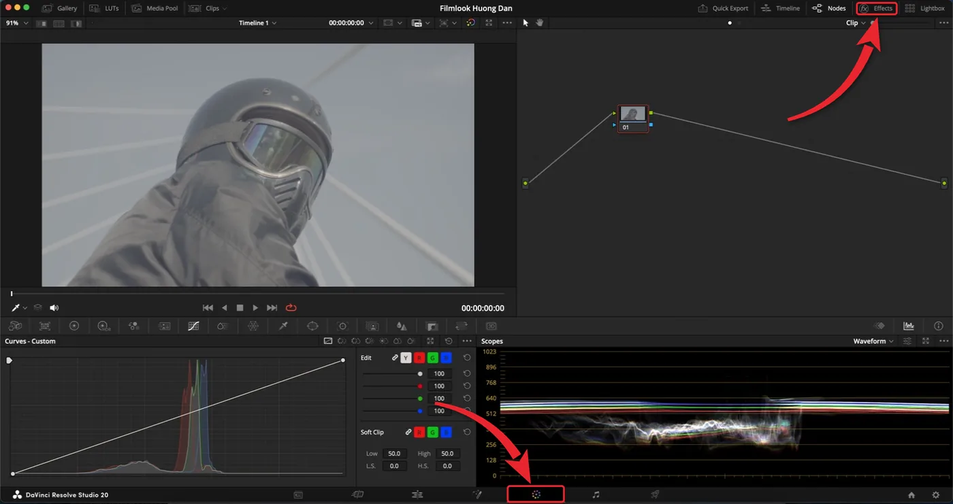The width and height of the screenshot is (953, 504).
Task: Open the Magic Mask palette
Action: (372, 326)
